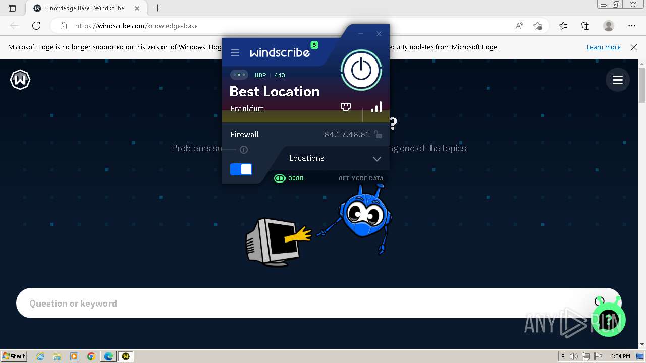The width and height of the screenshot is (646, 363).
Task: Open Action Center flag icon
Action: pos(597,356)
